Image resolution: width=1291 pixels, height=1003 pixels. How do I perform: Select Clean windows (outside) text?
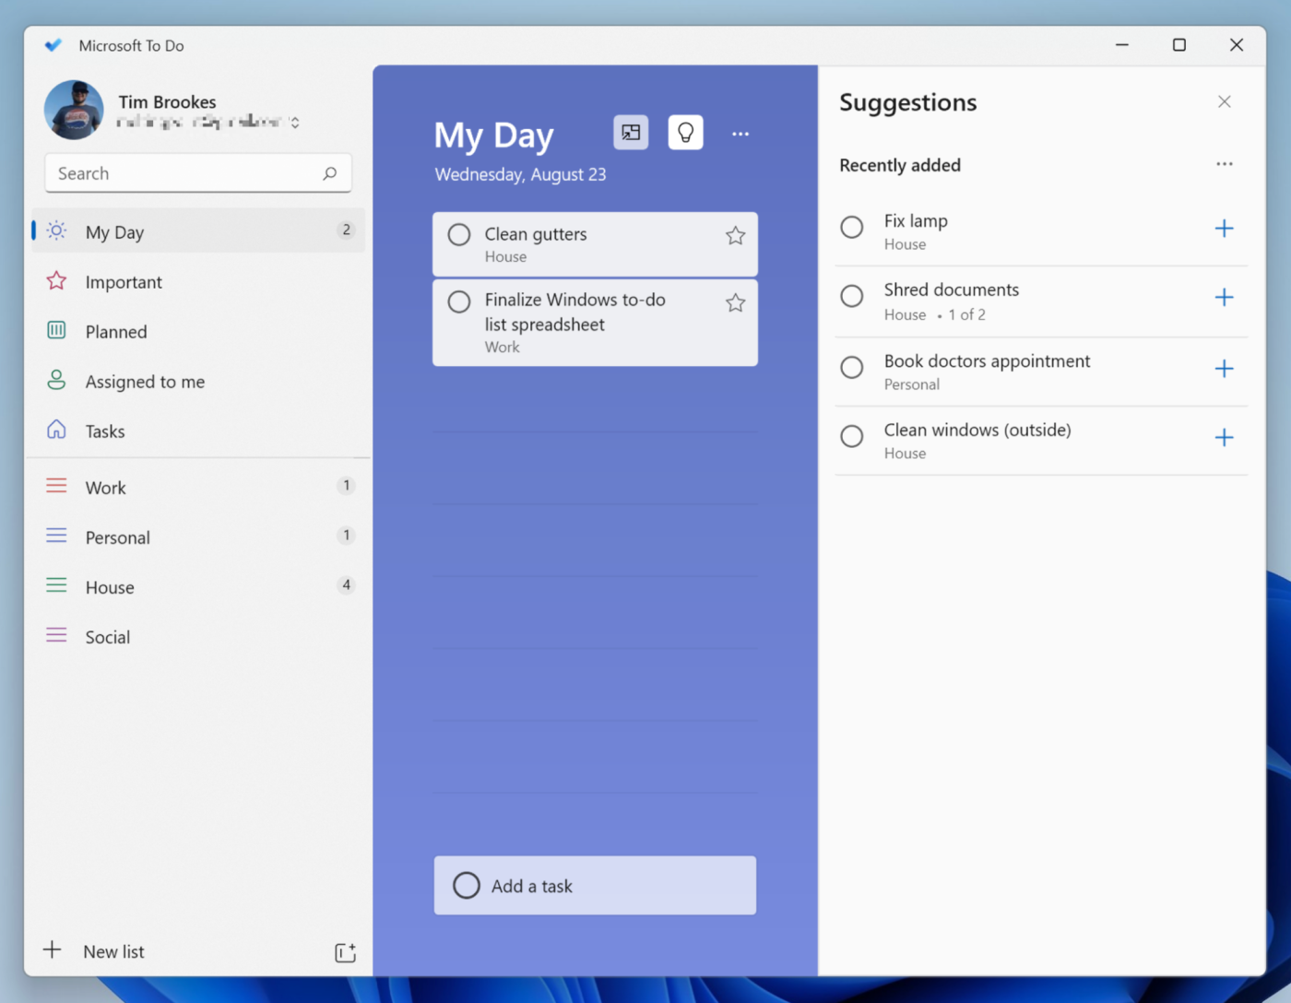pos(977,430)
